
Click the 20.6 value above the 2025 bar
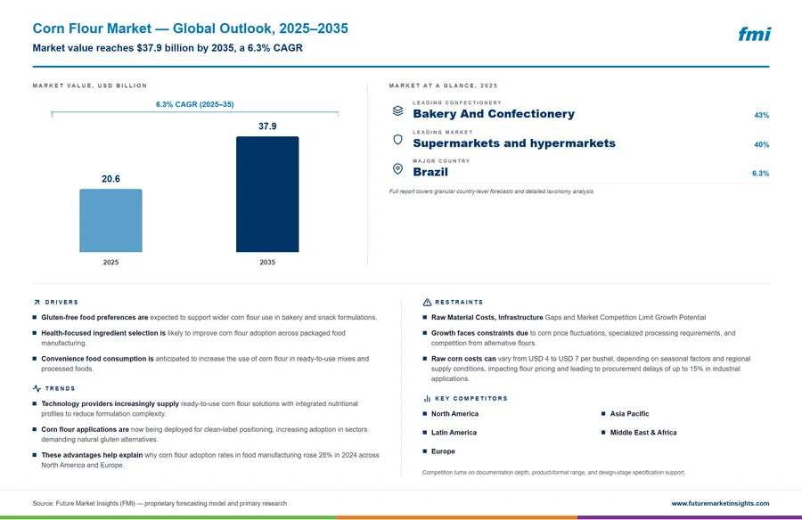click(110, 179)
